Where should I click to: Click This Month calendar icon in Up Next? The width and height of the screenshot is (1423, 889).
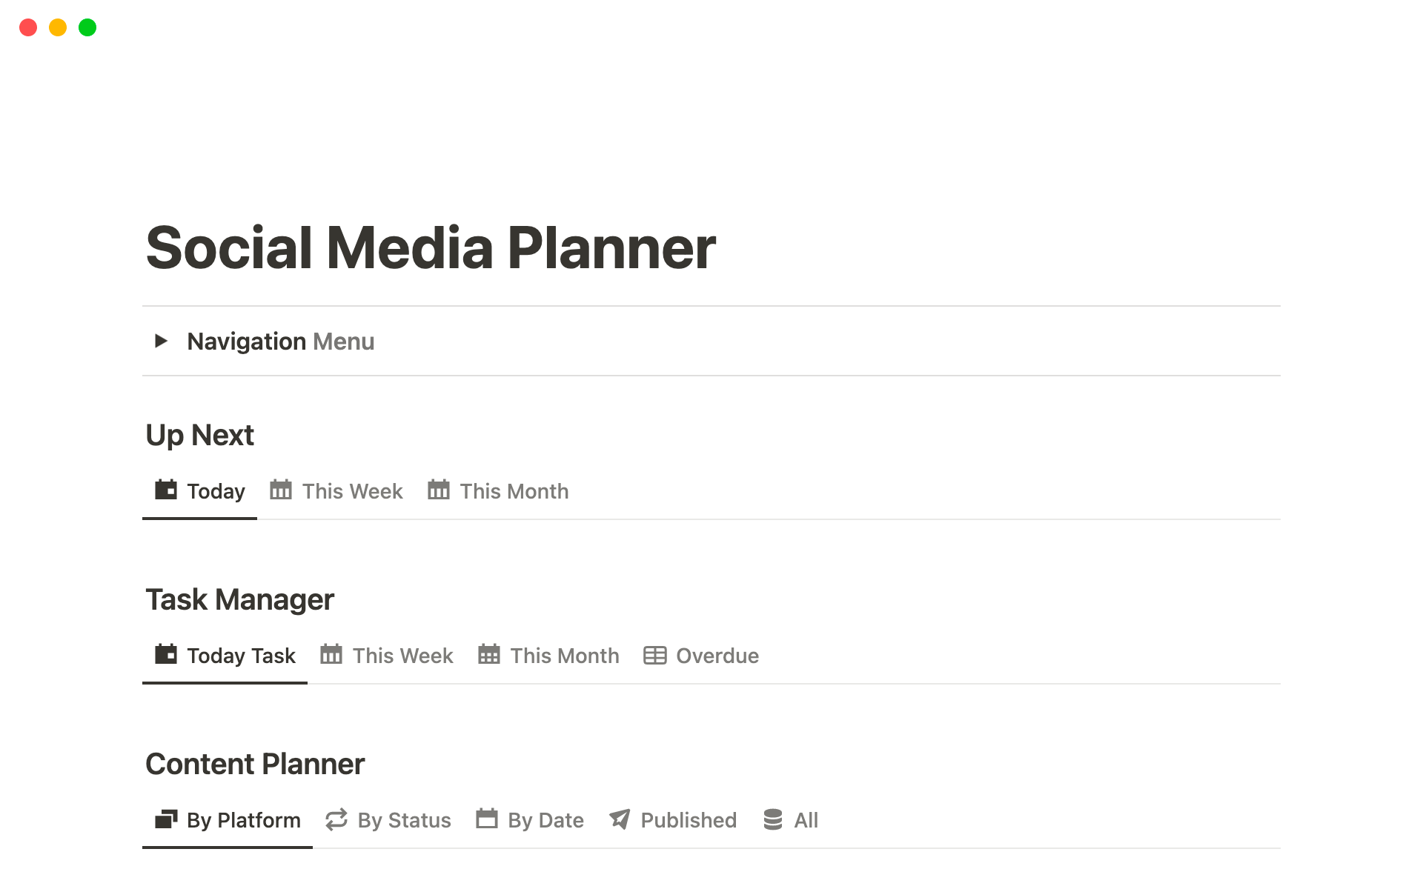[439, 490]
